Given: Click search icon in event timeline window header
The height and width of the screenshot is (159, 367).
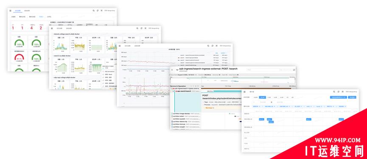Looking at the screenshot, I should coord(334,92).
